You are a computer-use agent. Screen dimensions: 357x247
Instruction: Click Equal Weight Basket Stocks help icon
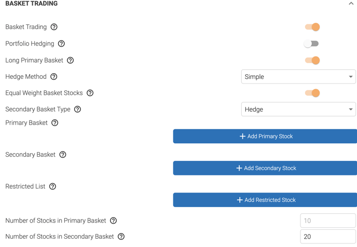(x=90, y=93)
